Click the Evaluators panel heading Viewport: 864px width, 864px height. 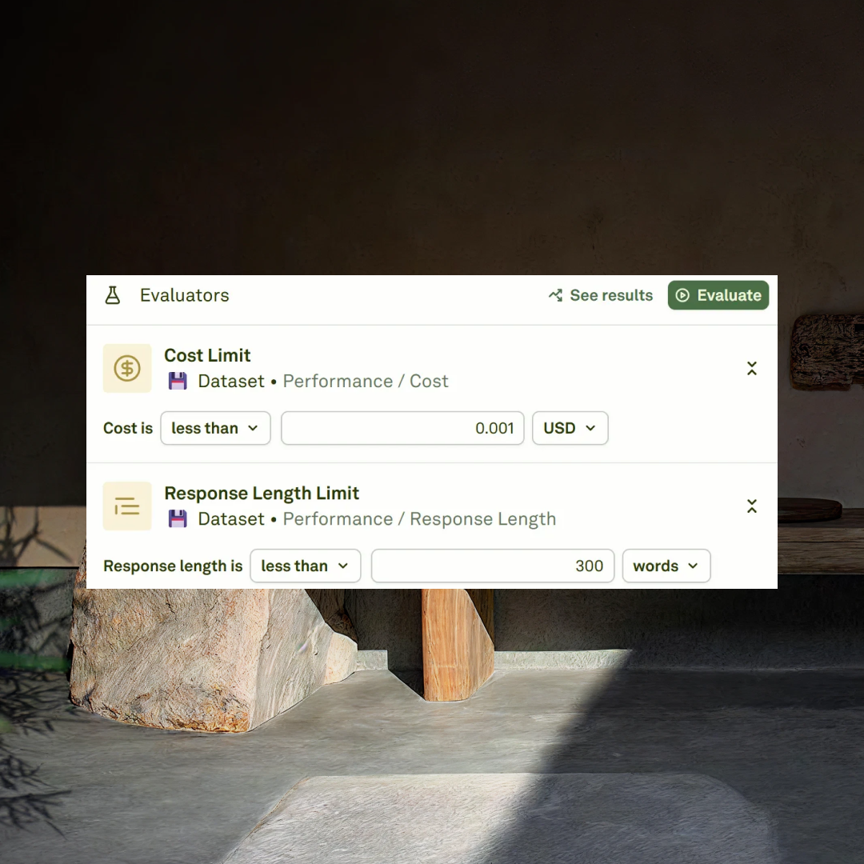pyautogui.click(x=184, y=295)
